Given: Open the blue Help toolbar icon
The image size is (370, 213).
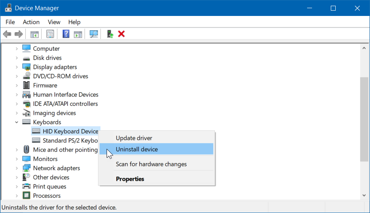Looking at the screenshot, I should click(x=66, y=34).
